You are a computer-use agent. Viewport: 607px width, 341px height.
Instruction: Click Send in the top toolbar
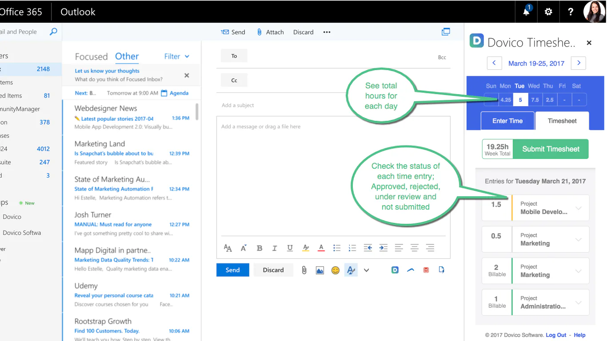(233, 32)
